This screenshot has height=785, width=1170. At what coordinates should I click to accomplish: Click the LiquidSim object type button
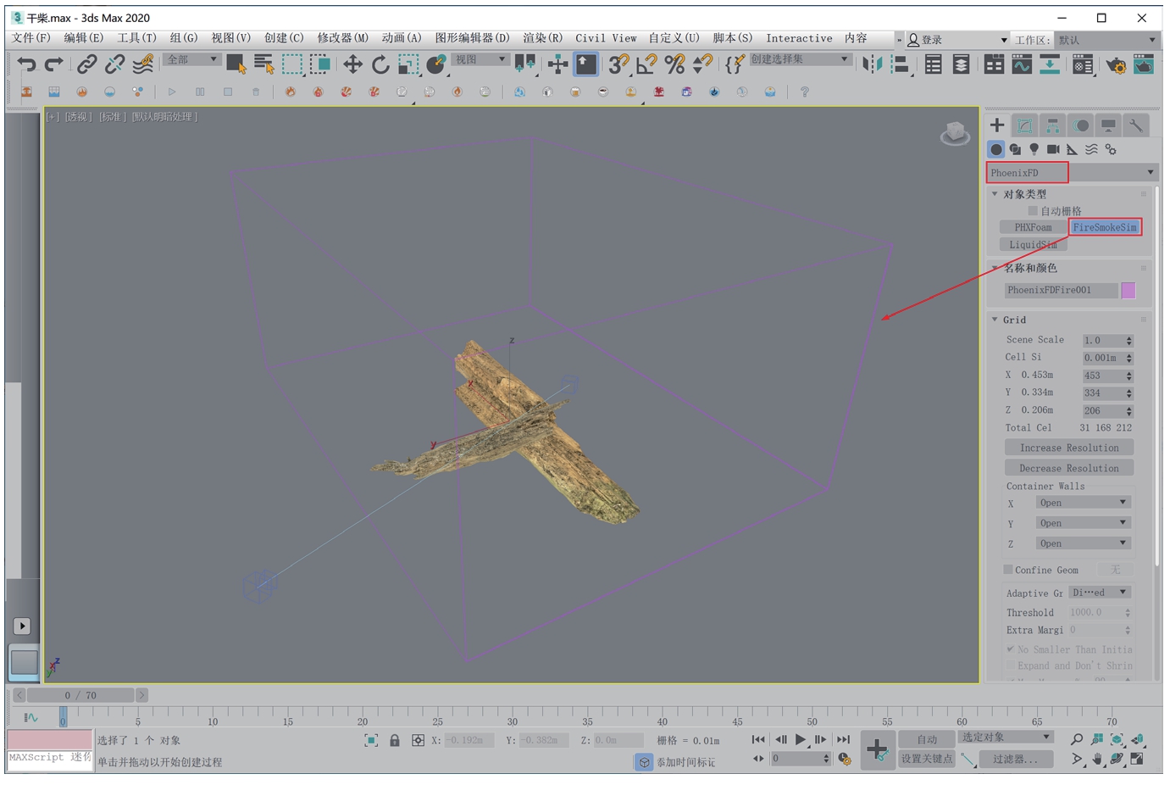[1033, 245]
